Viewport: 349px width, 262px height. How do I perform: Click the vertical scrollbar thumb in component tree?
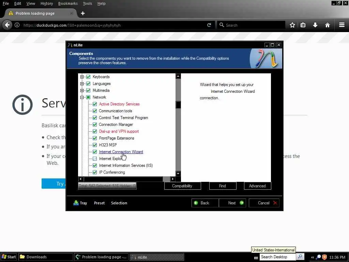(x=178, y=105)
